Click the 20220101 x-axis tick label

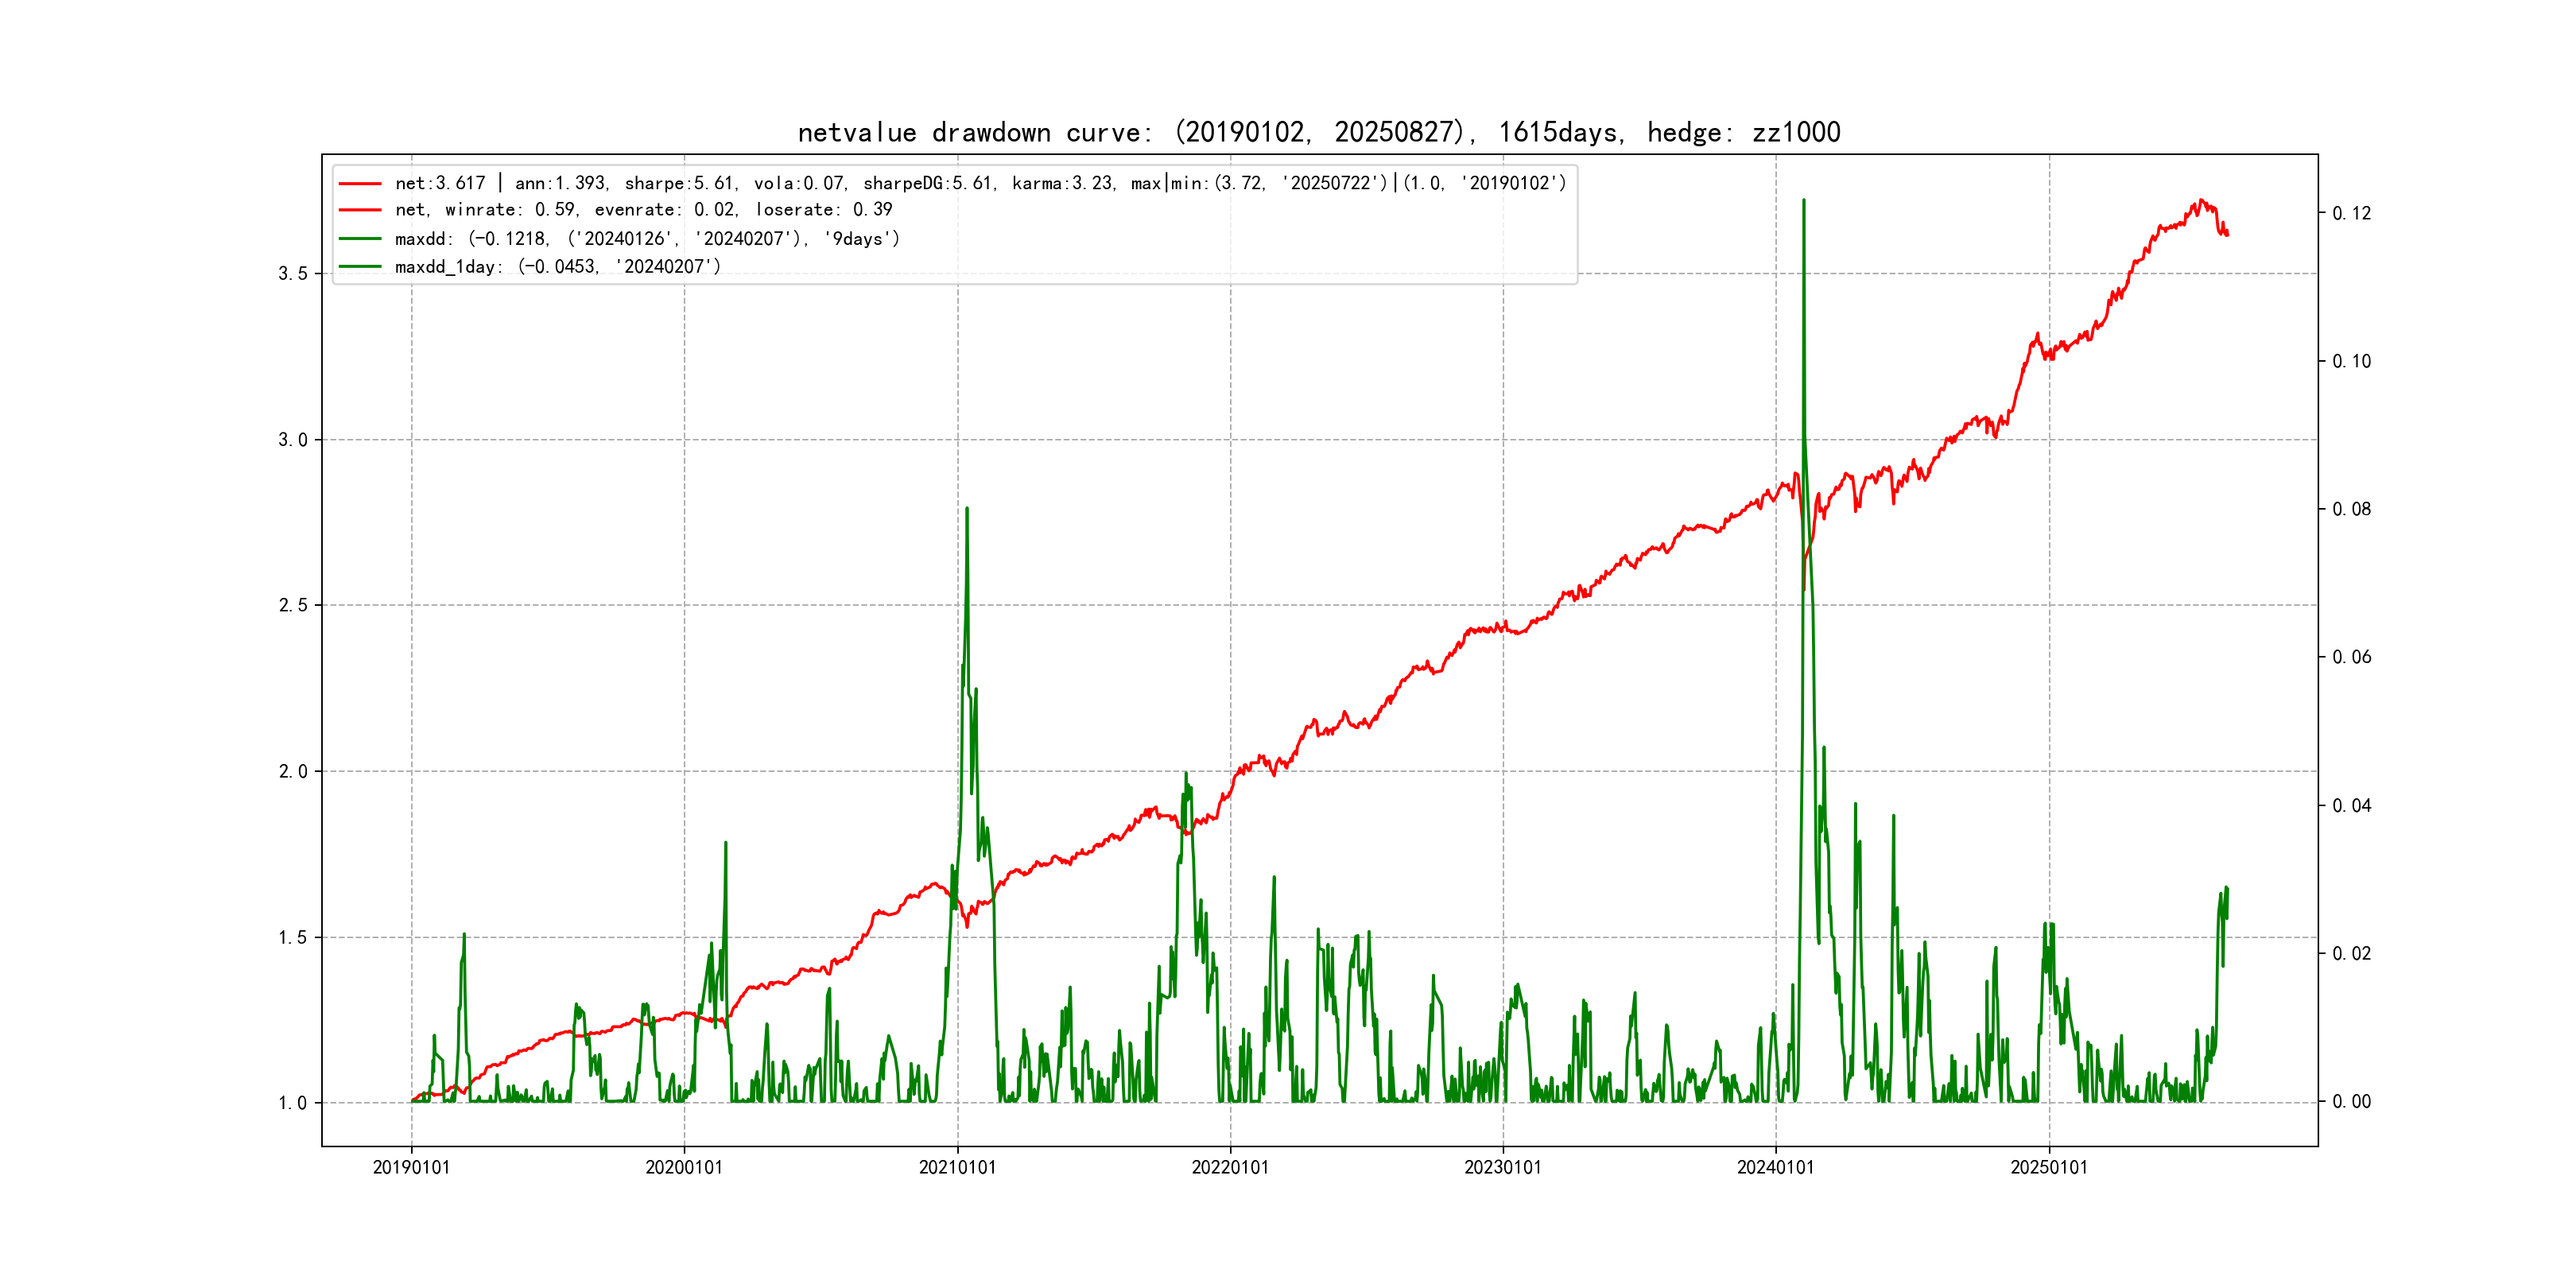click(1230, 1168)
